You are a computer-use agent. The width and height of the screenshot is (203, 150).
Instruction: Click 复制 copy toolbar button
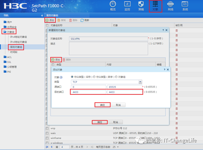(x=62, y=20)
